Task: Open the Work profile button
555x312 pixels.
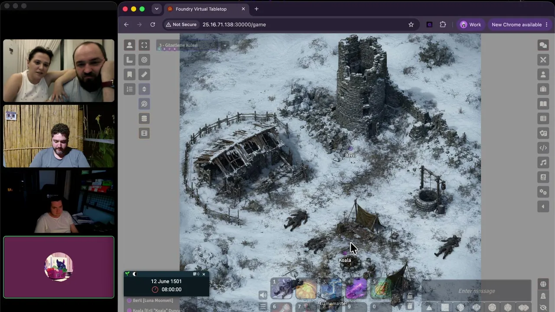Action: click(470, 25)
